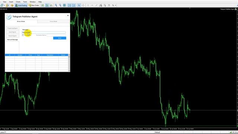
Task: Open the Window menu
Action: click(32, 2)
